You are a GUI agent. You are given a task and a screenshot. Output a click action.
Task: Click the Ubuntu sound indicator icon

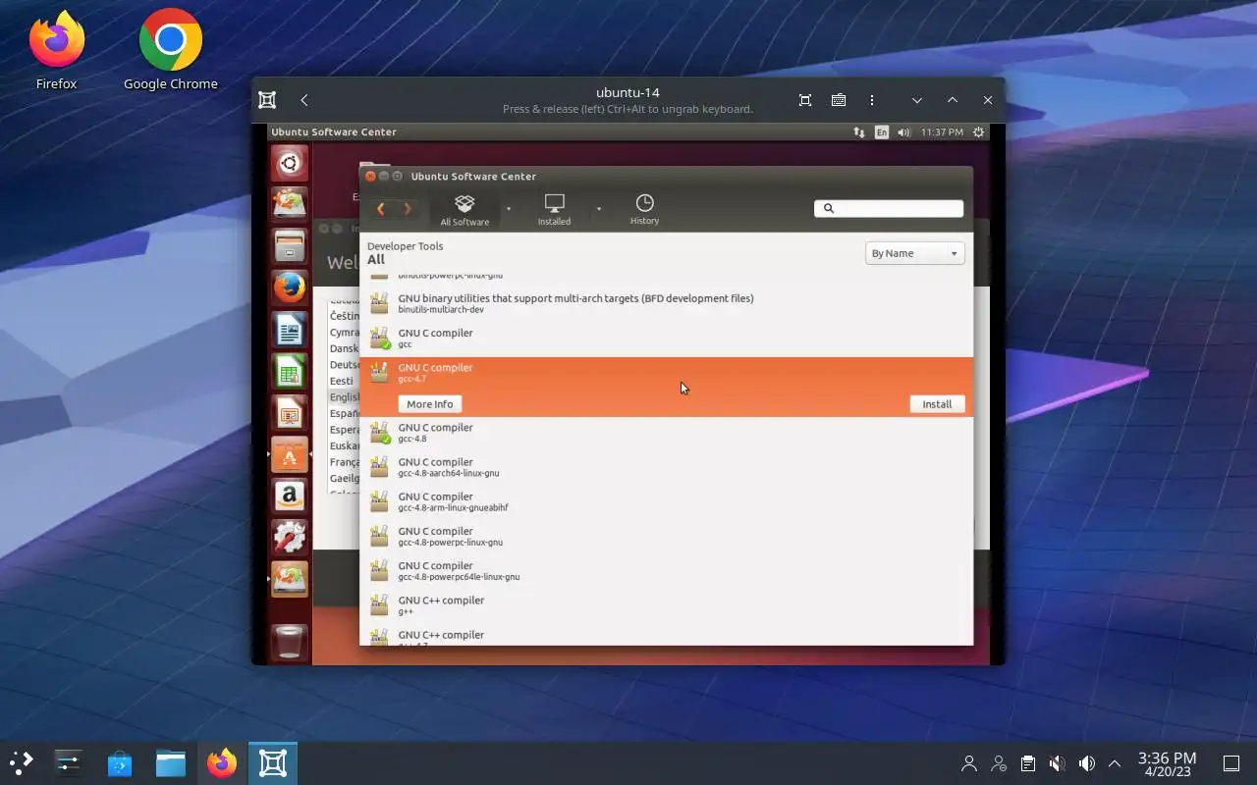pos(903,131)
